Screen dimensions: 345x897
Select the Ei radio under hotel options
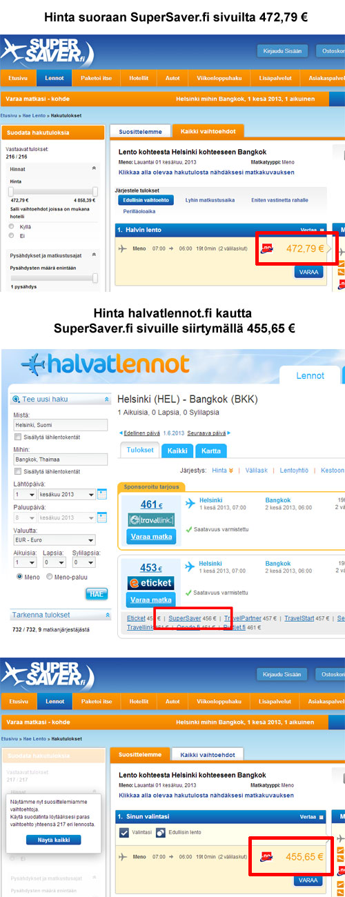coord(11,235)
